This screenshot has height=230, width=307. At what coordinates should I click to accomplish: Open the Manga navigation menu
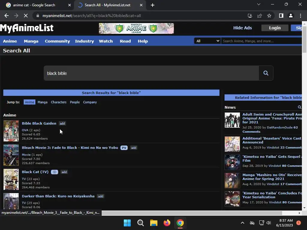[x=31, y=41]
